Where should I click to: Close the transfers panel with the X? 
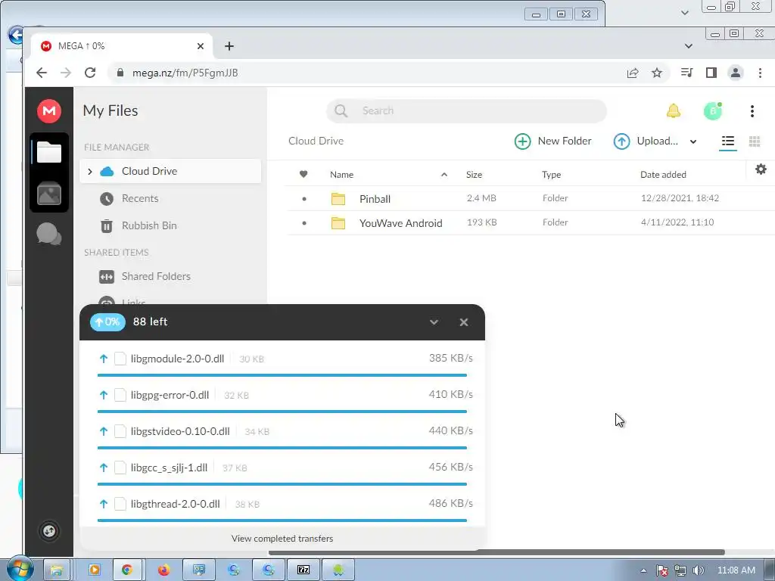pyautogui.click(x=464, y=322)
